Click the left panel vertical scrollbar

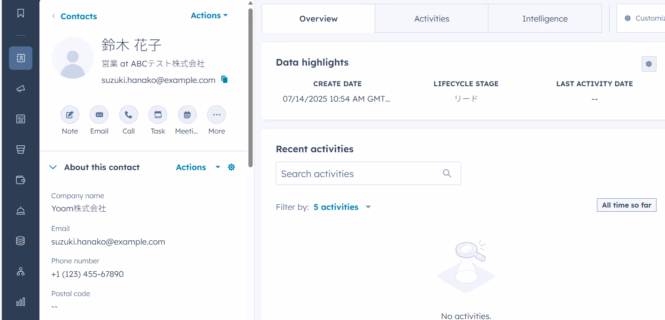tap(251, 88)
